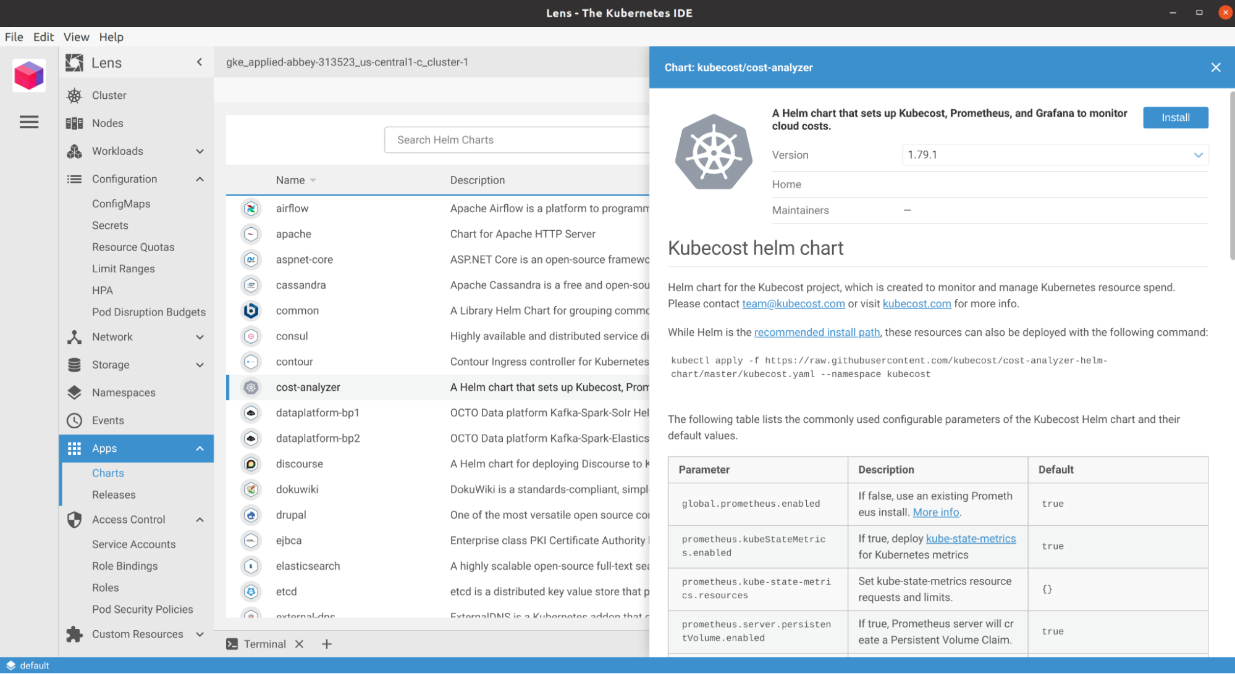
Task: Click the Terminal tab icon
Action: pyautogui.click(x=232, y=644)
